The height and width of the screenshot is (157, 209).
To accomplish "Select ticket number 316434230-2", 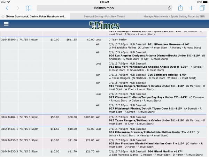I will coord(9,140).
